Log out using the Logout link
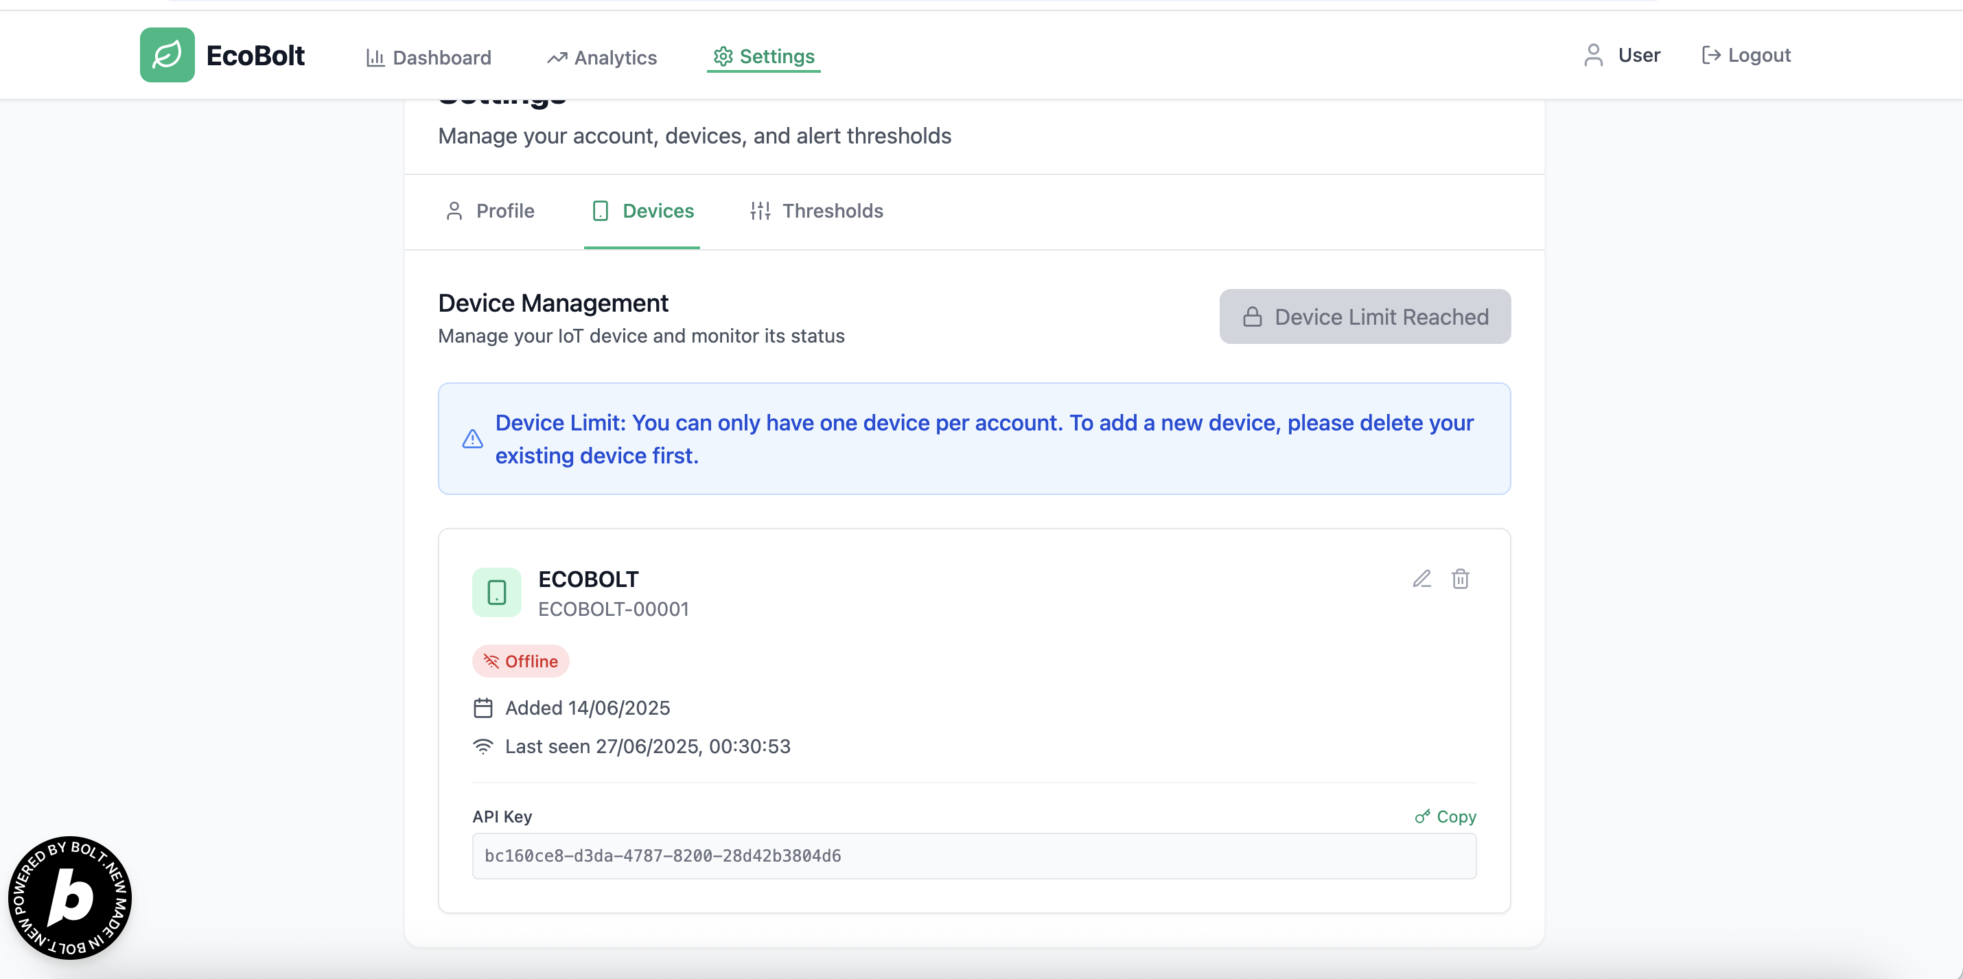1963x979 pixels. click(x=1746, y=55)
